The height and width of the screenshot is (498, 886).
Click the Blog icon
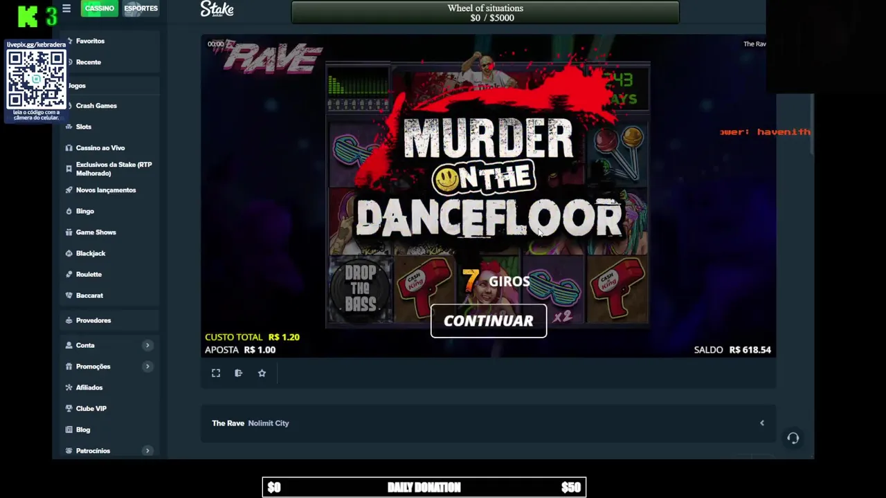point(69,430)
